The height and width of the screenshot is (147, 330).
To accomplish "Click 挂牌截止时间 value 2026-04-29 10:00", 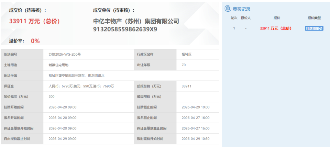I will pyautogui.click(x=196, y=107).
